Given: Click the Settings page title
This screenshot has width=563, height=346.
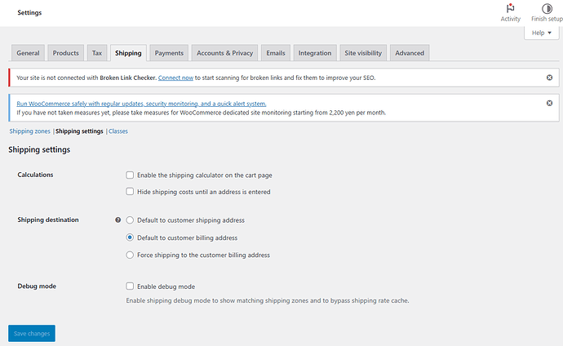Looking at the screenshot, I should click(x=29, y=12).
